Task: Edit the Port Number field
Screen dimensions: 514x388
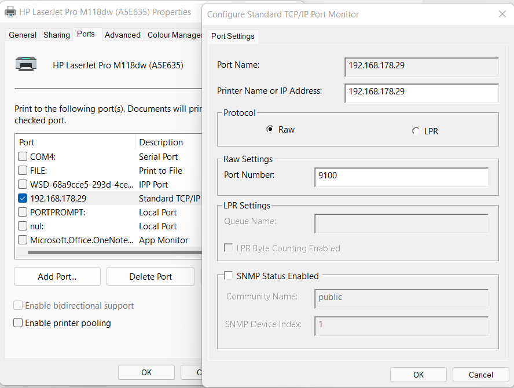Action: pyautogui.click(x=401, y=175)
